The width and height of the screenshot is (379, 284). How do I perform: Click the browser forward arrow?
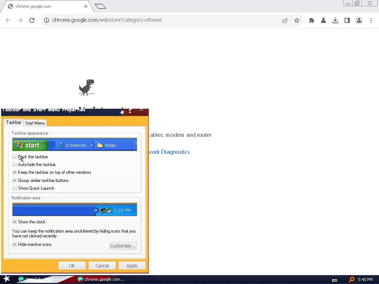coord(20,20)
